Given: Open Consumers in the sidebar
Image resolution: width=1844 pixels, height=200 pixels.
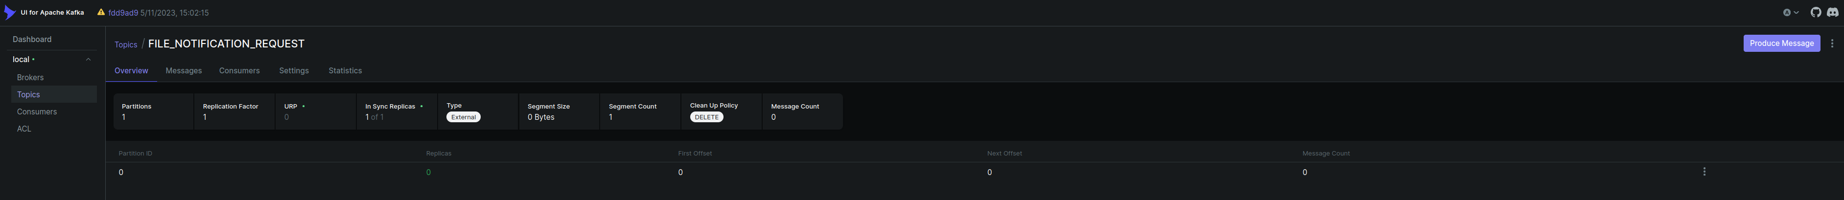Looking at the screenshot, I should (37, 111).
